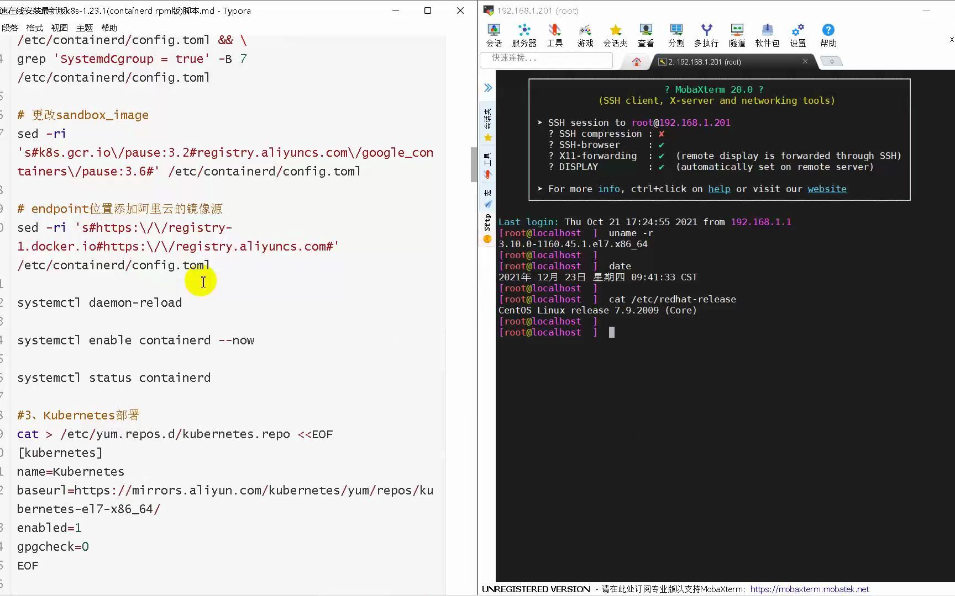Image resolution: width=955 pixels, height=596 pixels.
Task: Click the '#3、Kubernetes部署' heading line
Action: [x=78, y=415]
